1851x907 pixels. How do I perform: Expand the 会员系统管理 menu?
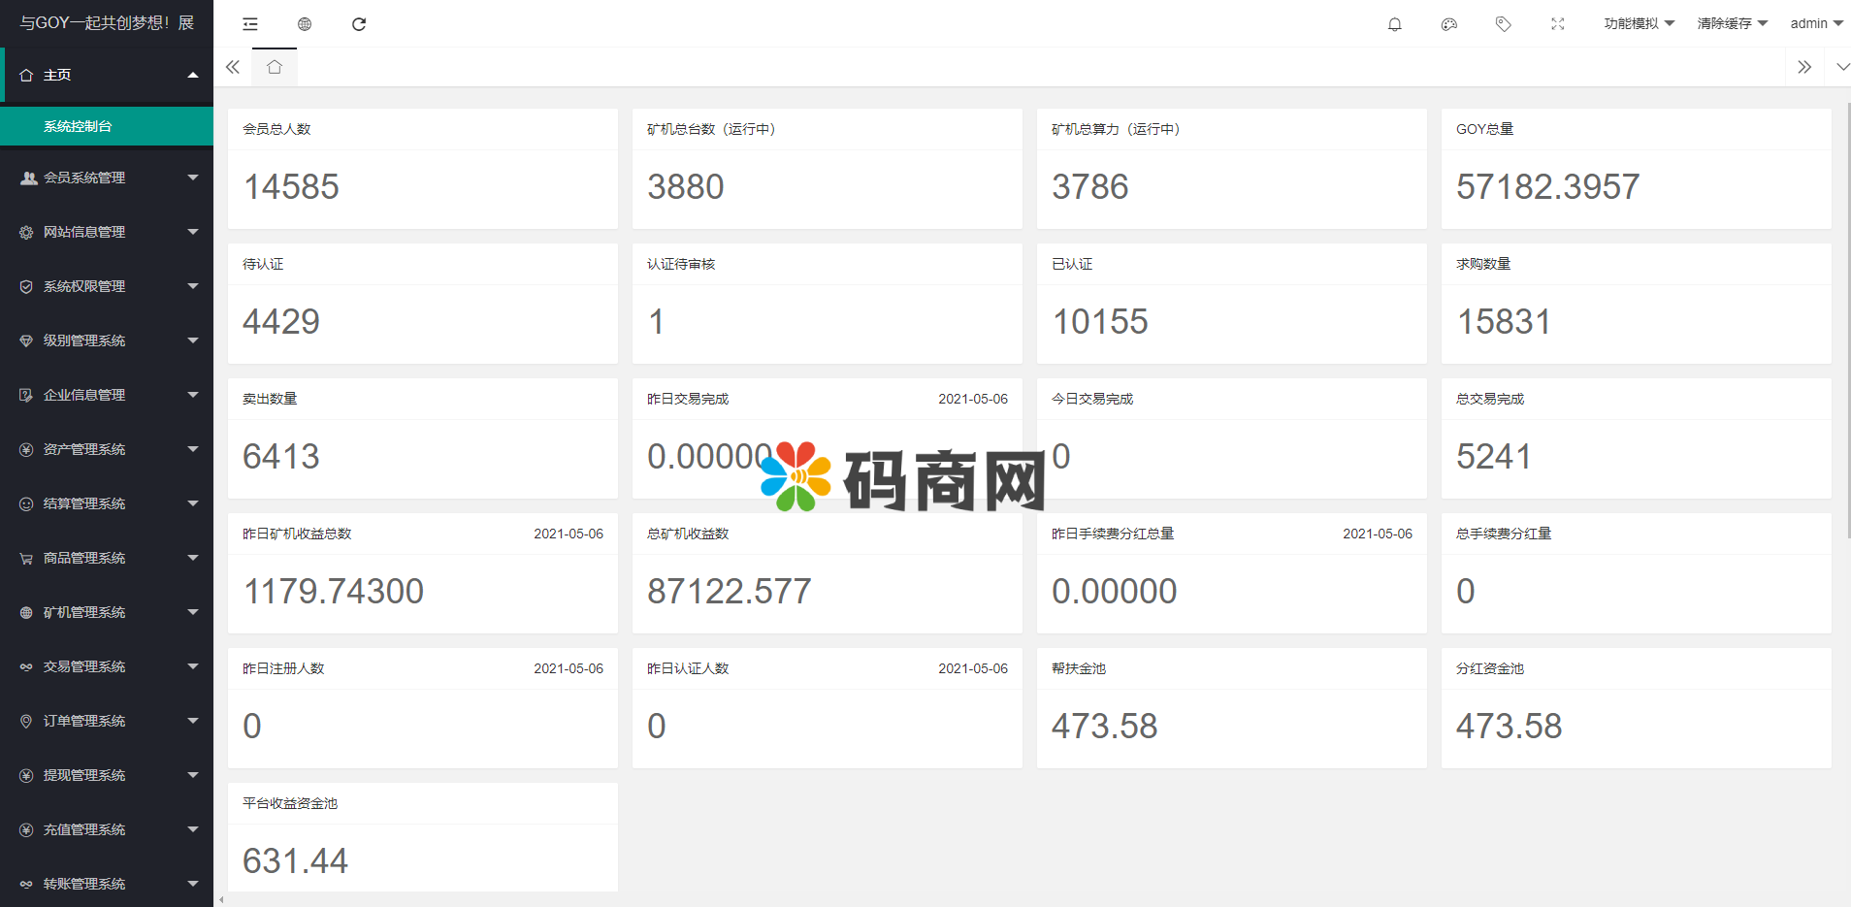point(107,178)
